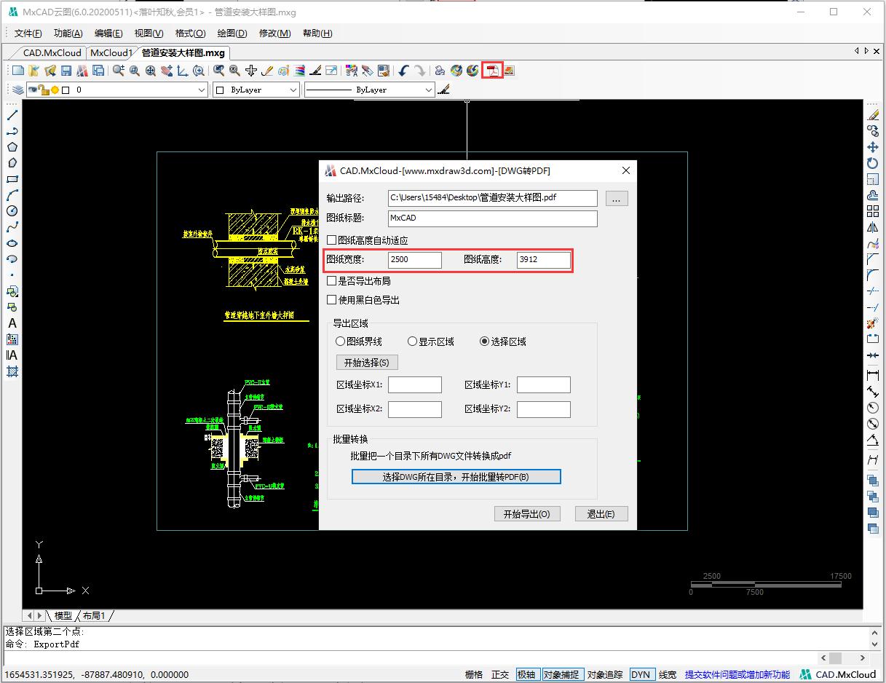This screenshot has width=886, height=683.
Task: Enable 图纸高度自动适应 checkbox
Action: (x=332, y=240)
